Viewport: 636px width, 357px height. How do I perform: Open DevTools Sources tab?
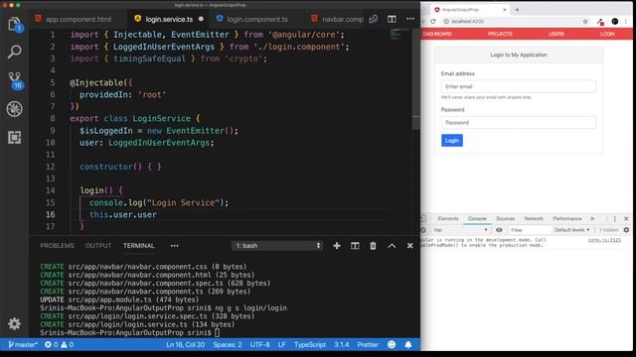coord(505,218)
